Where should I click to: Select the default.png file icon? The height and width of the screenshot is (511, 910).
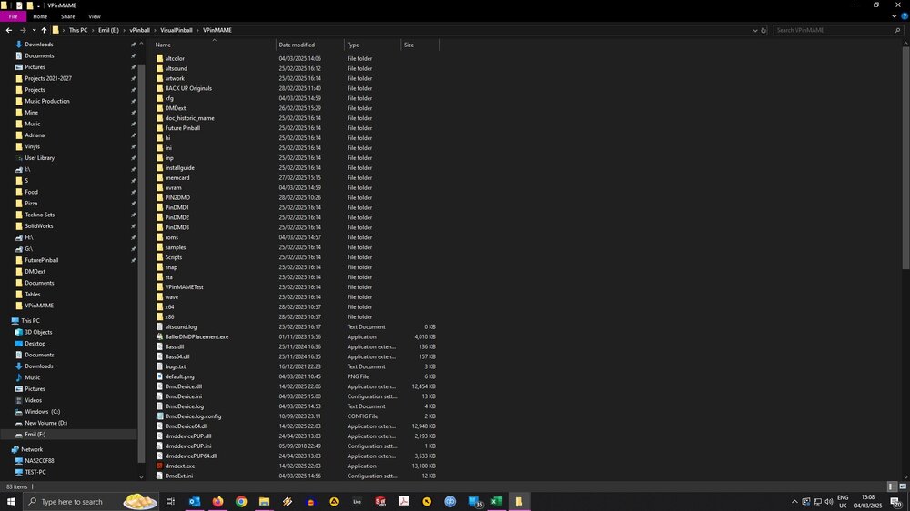[159, 376]
